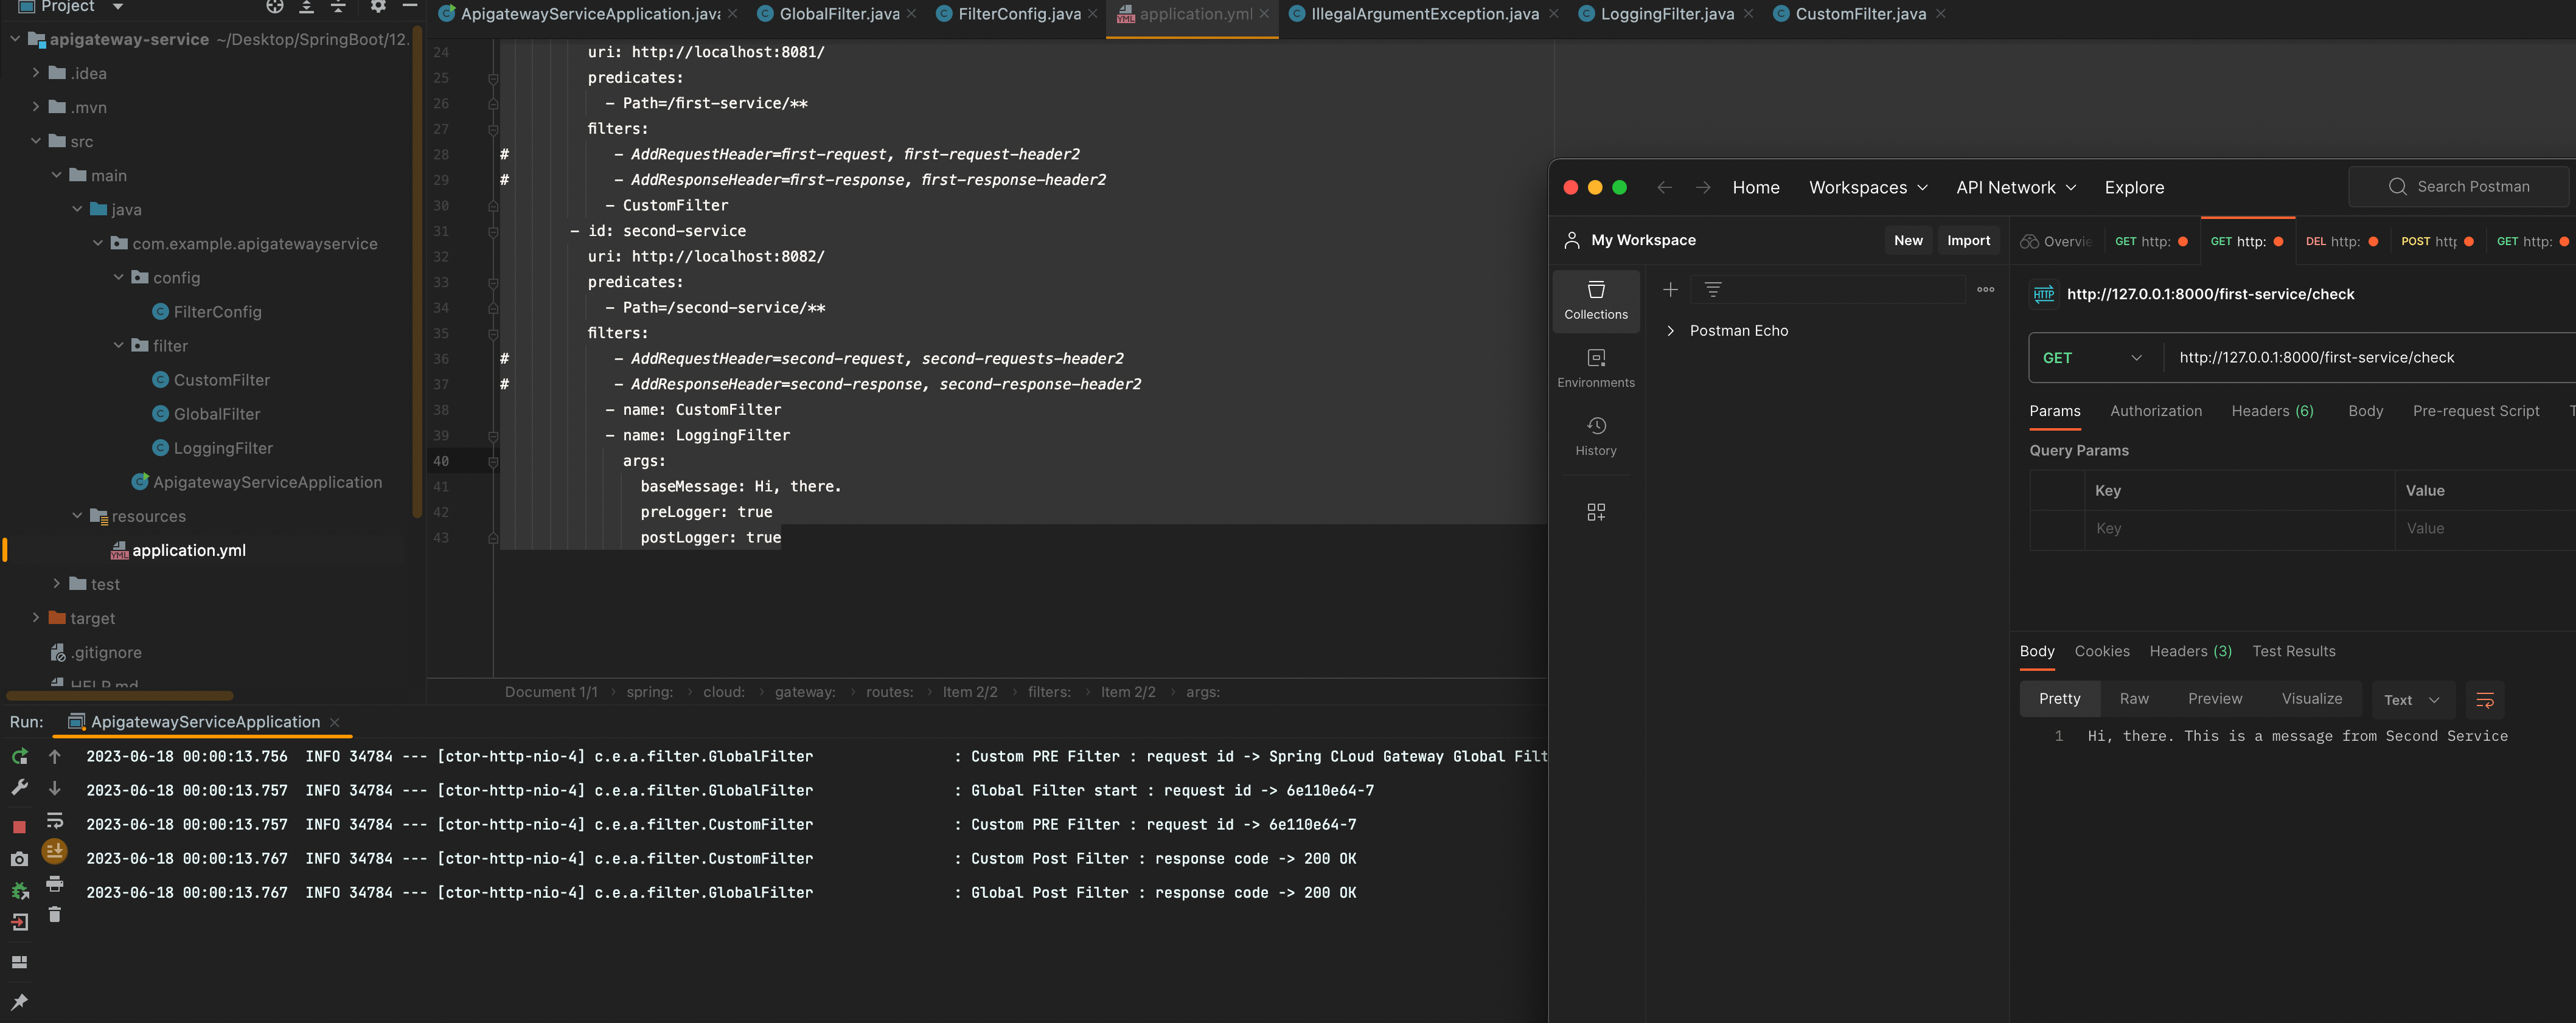Click the Import button in Postman

(x=1968, y=240)
